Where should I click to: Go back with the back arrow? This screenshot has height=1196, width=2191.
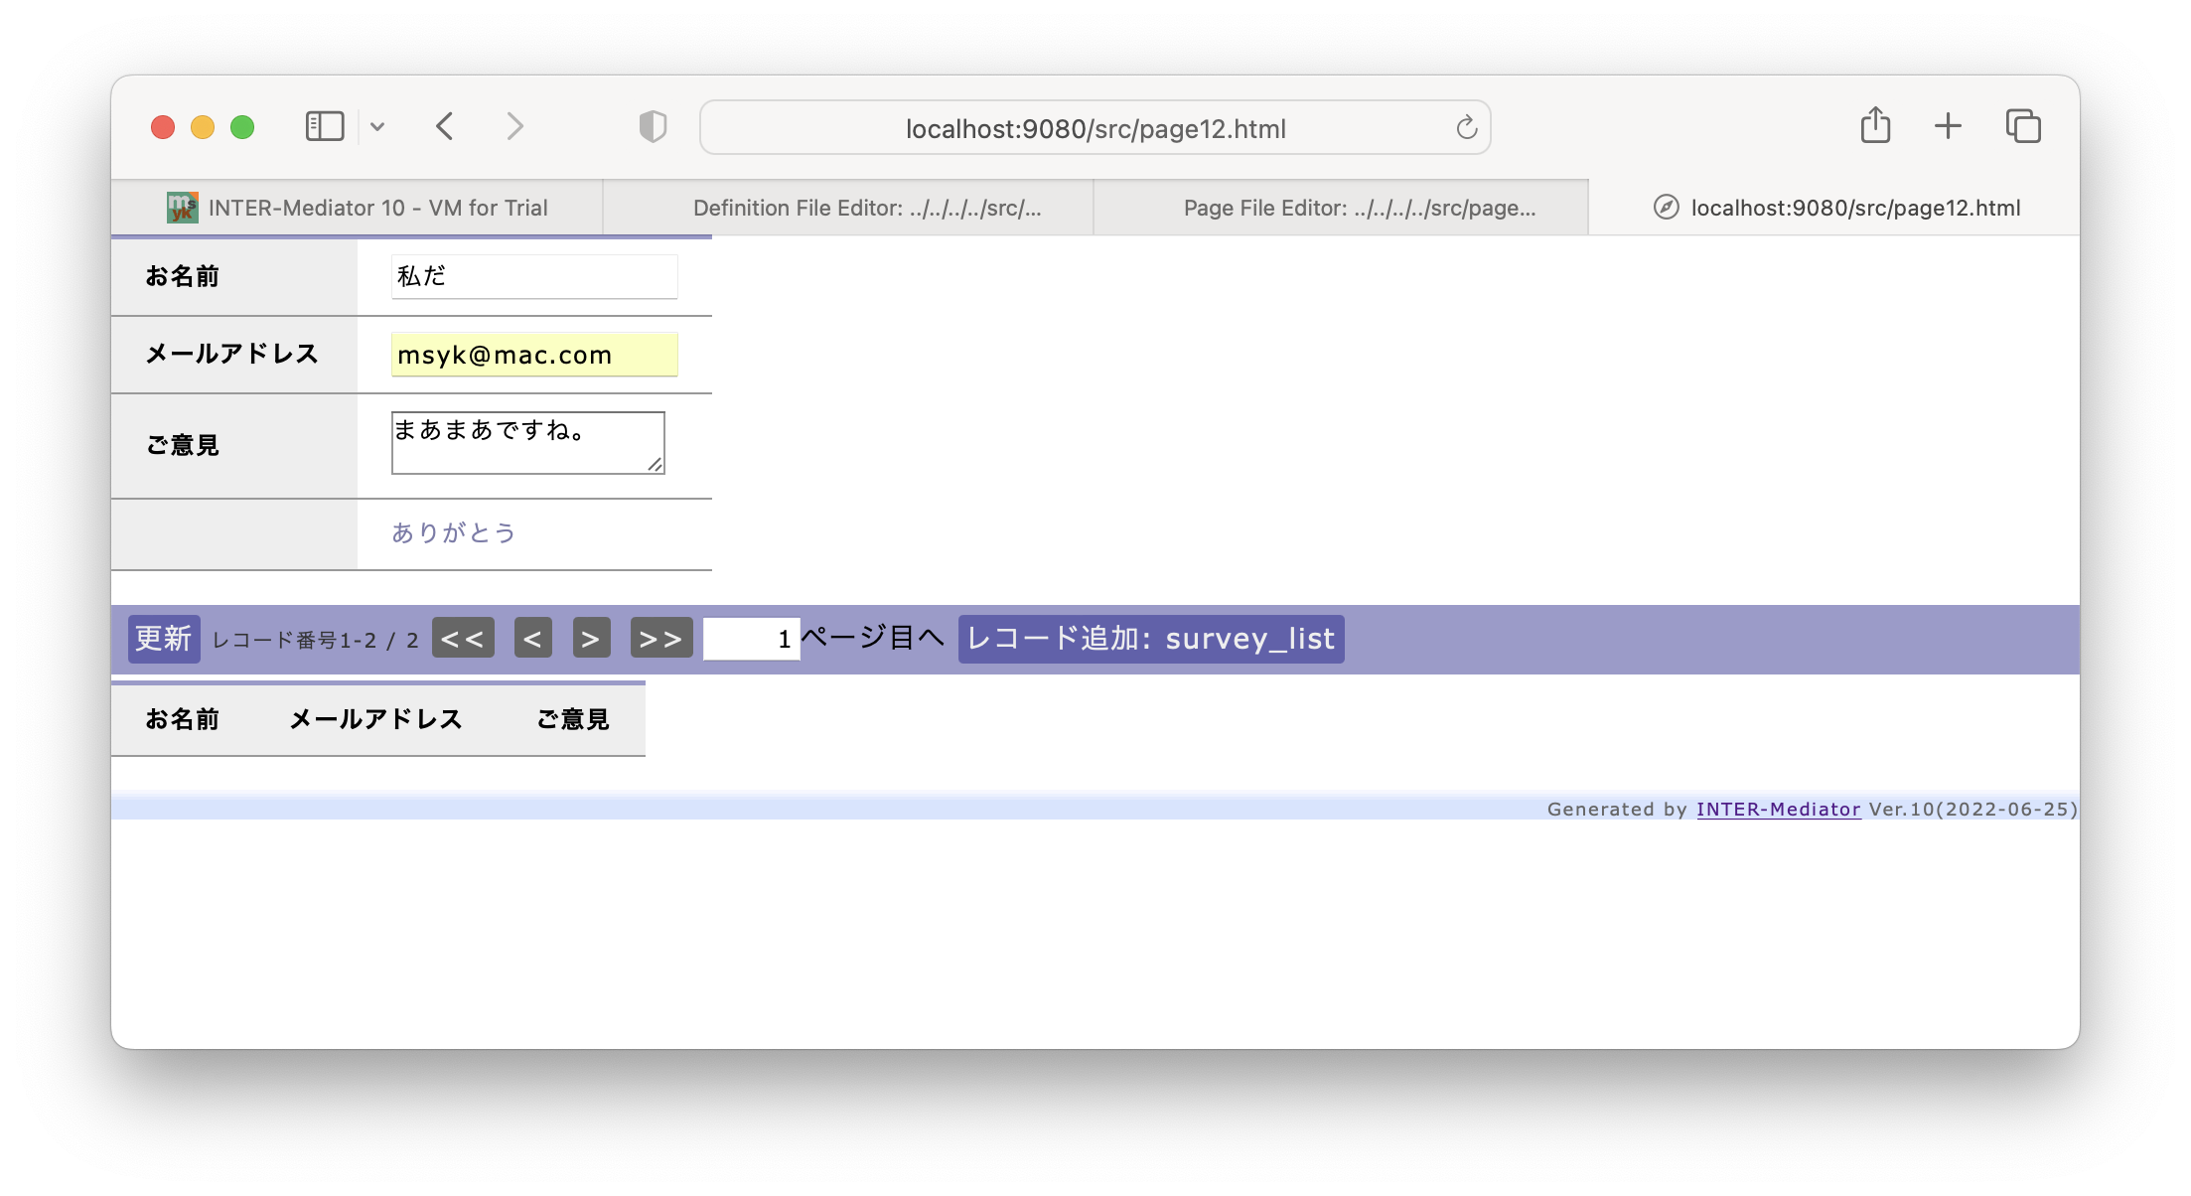tap(445, 127)
